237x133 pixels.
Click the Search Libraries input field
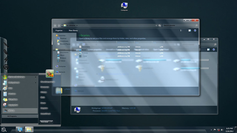click(x=180, y=25)
